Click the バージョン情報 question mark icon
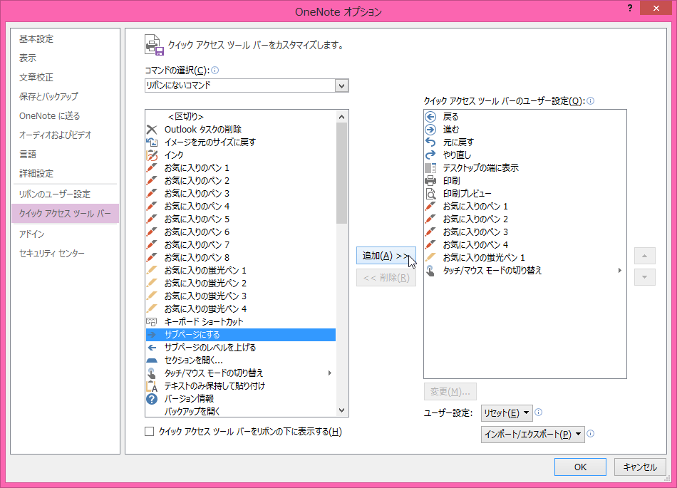 pyautogui.click(x=152, y=399)
